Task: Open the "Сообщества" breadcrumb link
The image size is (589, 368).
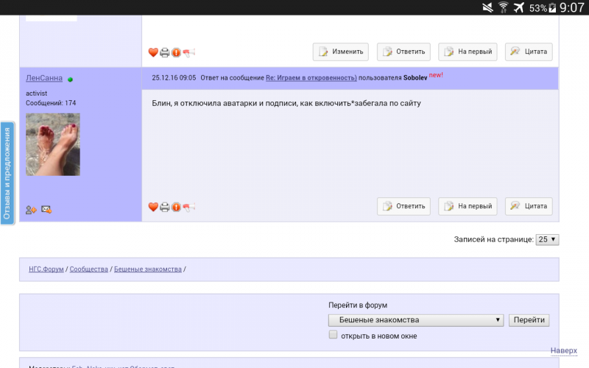Action: 88,269
